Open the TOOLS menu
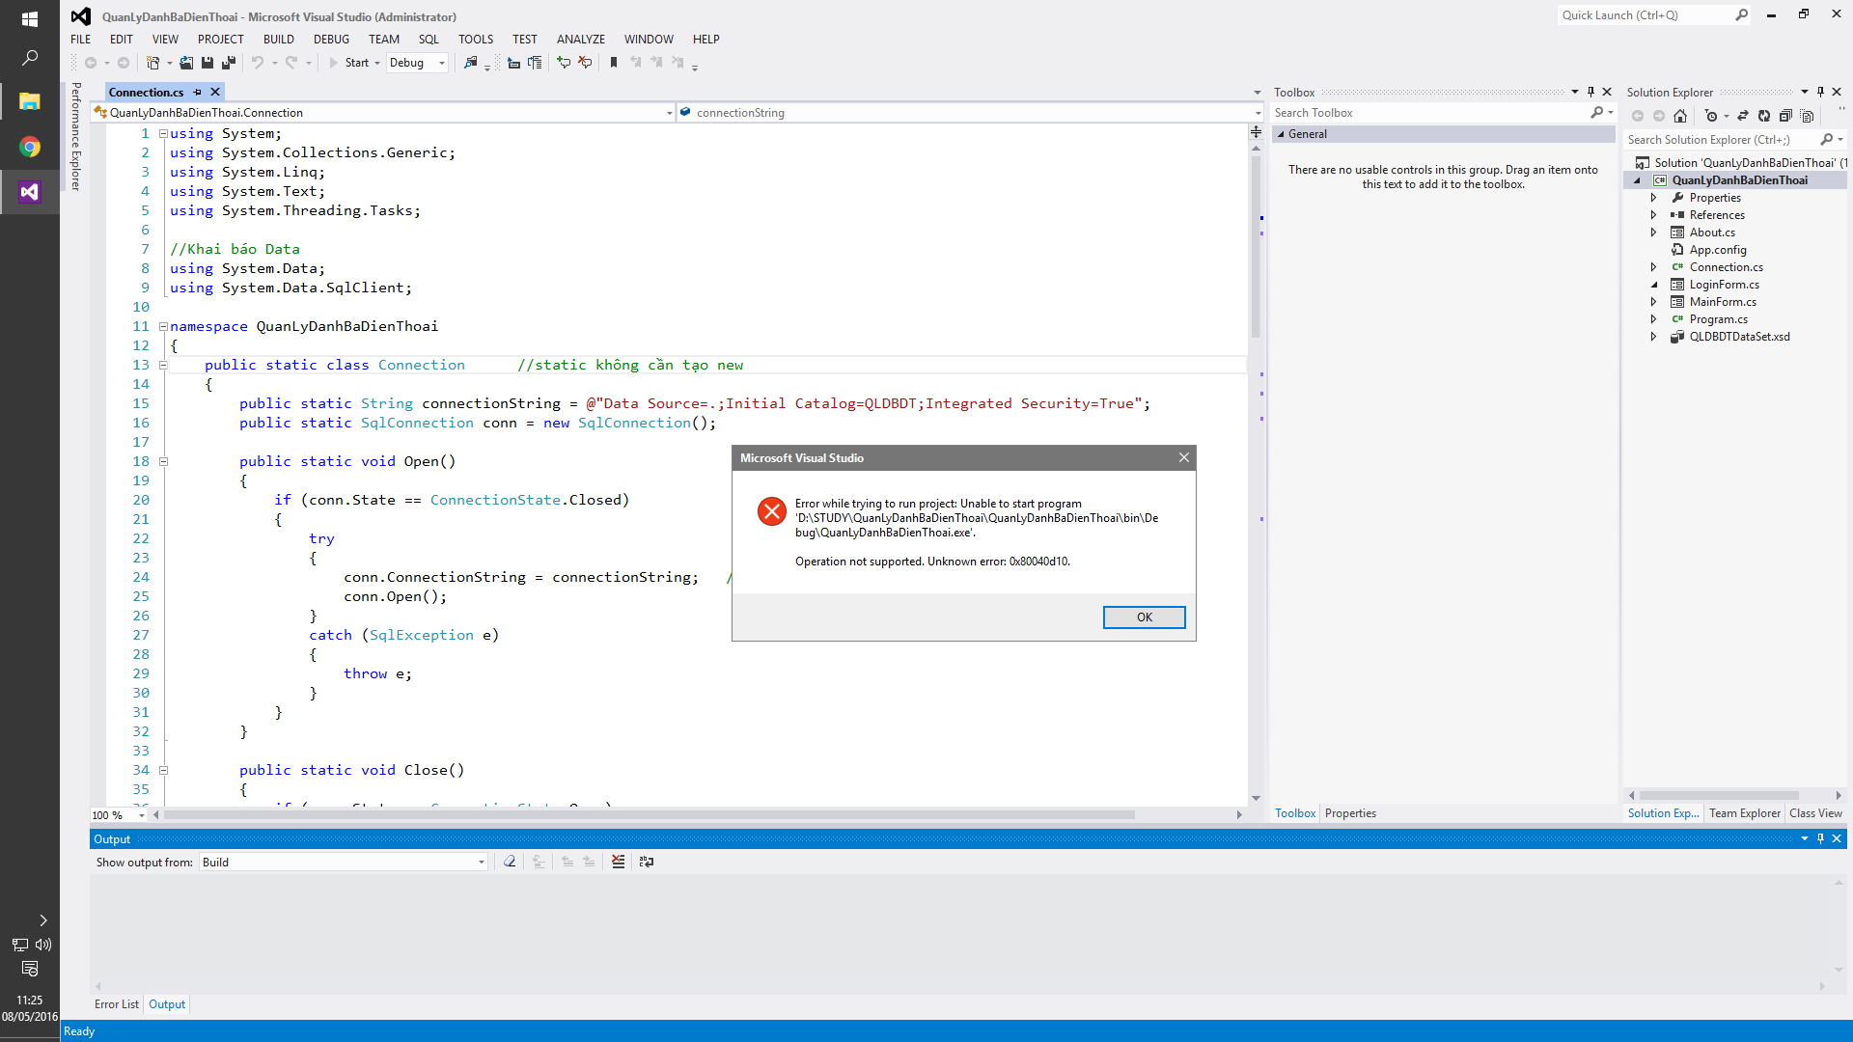The width and height of the screenshot is (1853, 1042). [x=475, y=40]
